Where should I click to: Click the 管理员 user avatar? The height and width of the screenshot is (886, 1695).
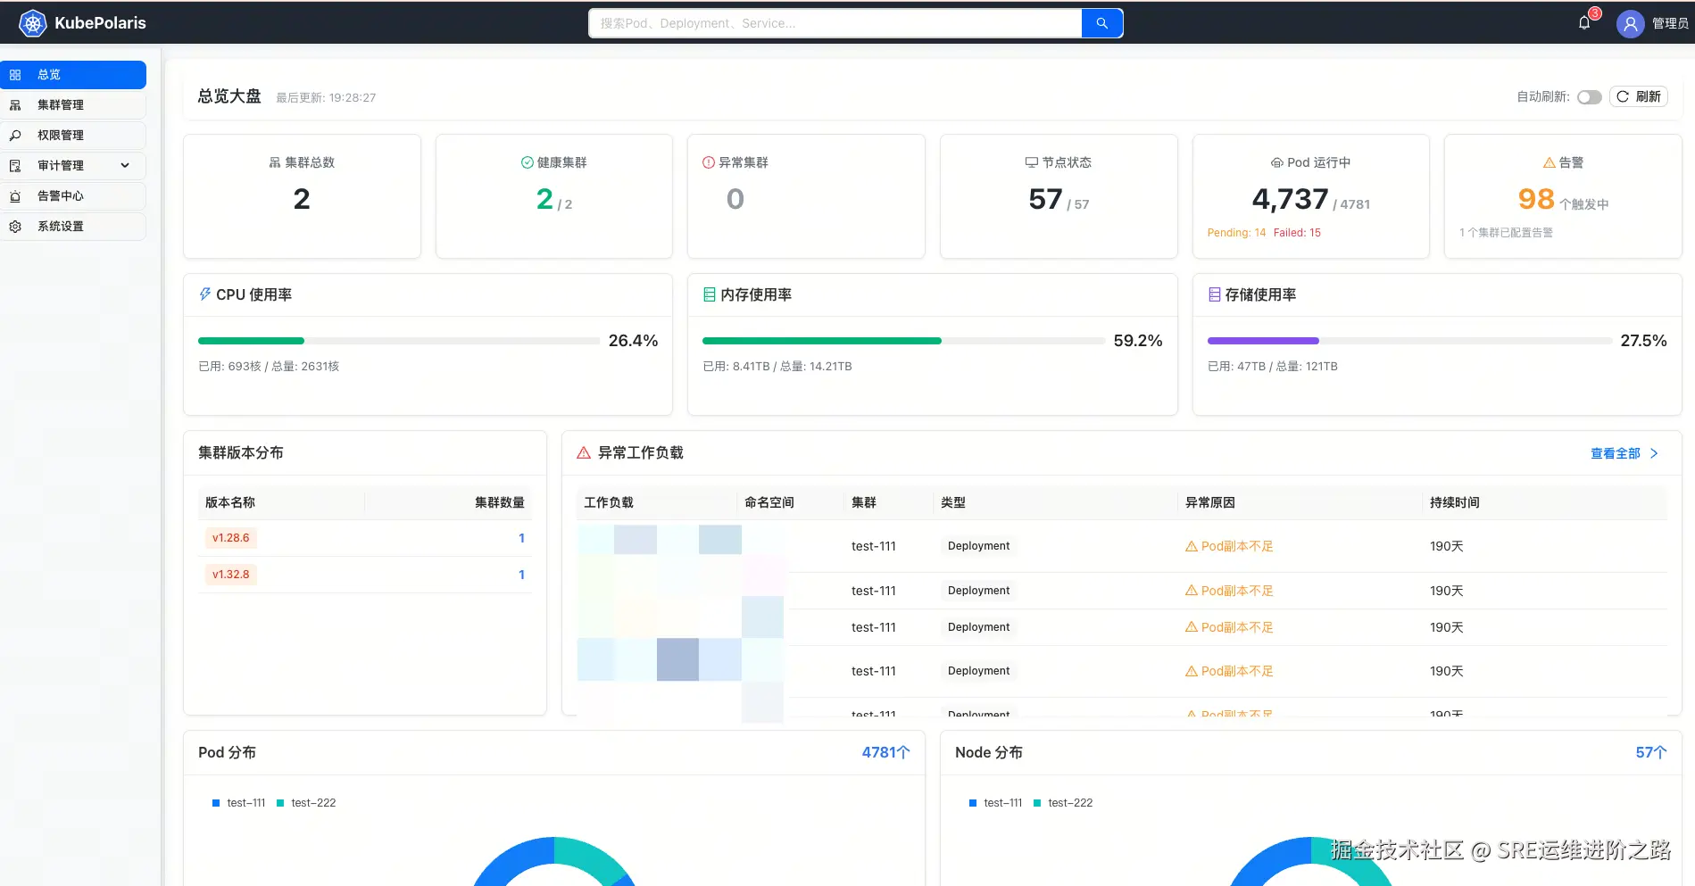point(1629,23)
